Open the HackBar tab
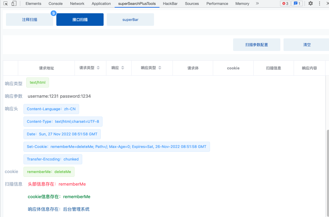The width and height of the screenshot is (329, 217). coord(170,3)
